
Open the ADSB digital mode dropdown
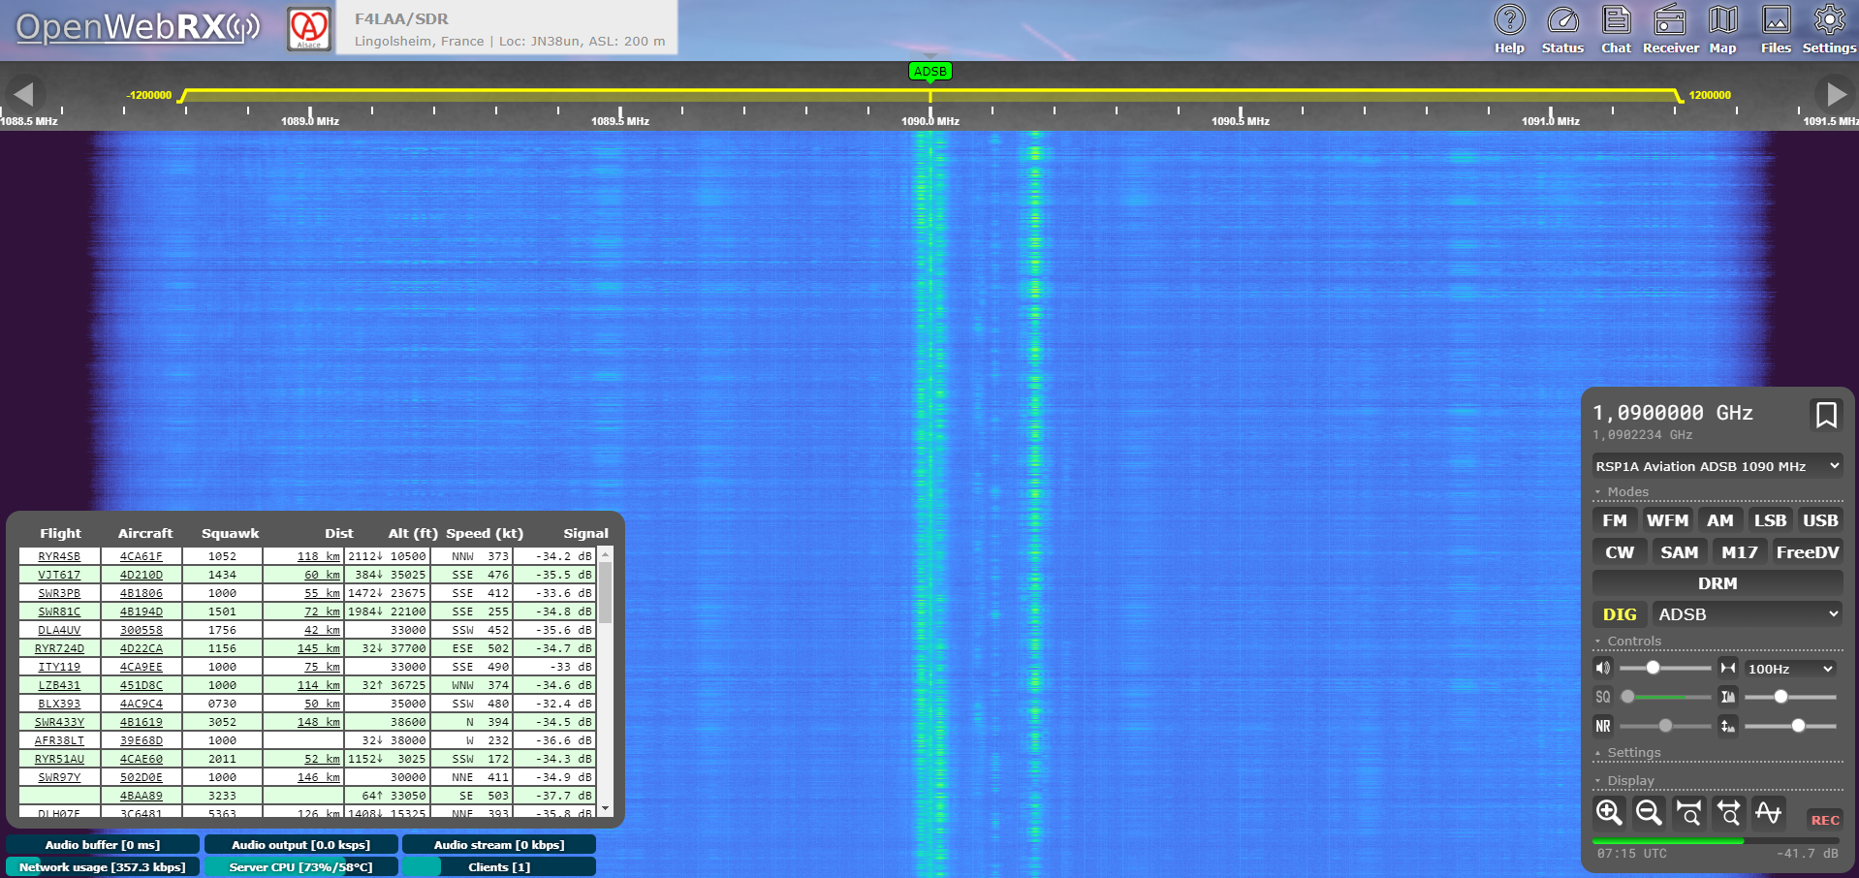pyautogui.click(x=1747, y=614)
